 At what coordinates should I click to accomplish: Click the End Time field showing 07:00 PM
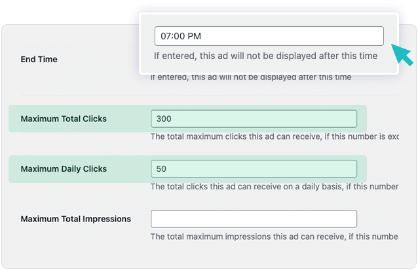(x=269, y=36)
